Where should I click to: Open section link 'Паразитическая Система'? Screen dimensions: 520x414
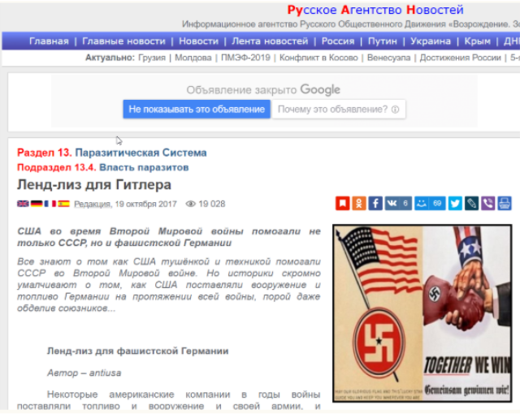click(x=141, y=153)
